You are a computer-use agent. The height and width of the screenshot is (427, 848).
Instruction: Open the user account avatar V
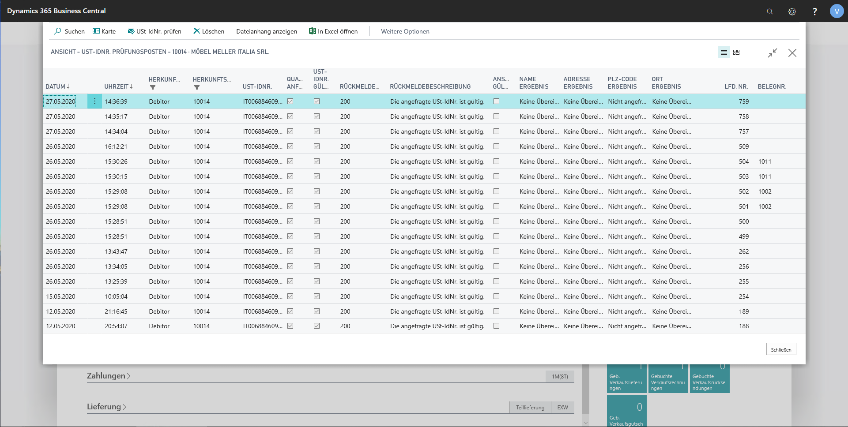(x=837, y=11)
